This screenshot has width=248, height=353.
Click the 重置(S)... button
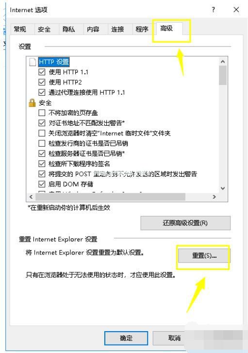[x=204, y=255]
